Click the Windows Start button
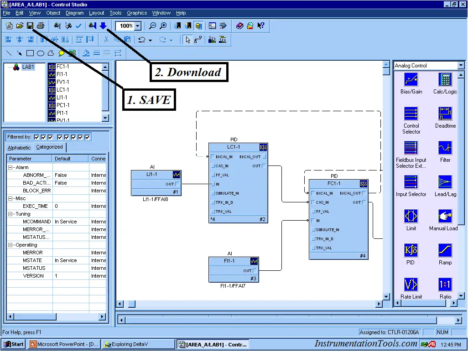Screen dimensions: 468x351 (14, 345)
